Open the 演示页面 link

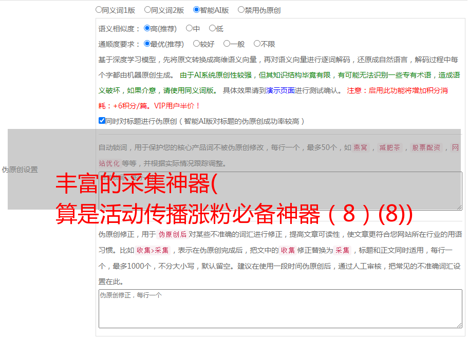(x=280, y=90)
